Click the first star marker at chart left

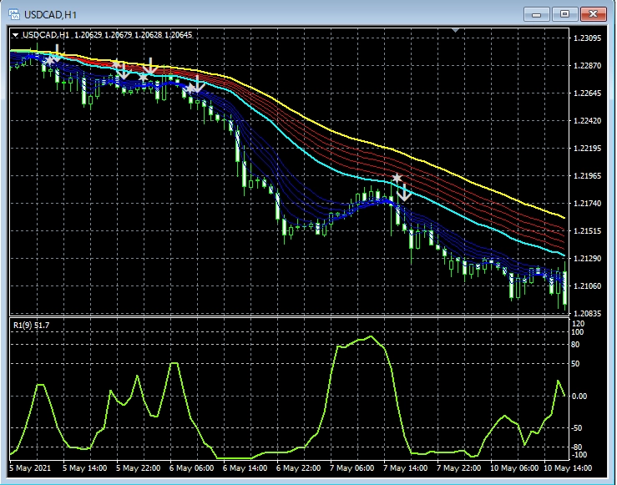pyautogui.click(x=49, y=59)
